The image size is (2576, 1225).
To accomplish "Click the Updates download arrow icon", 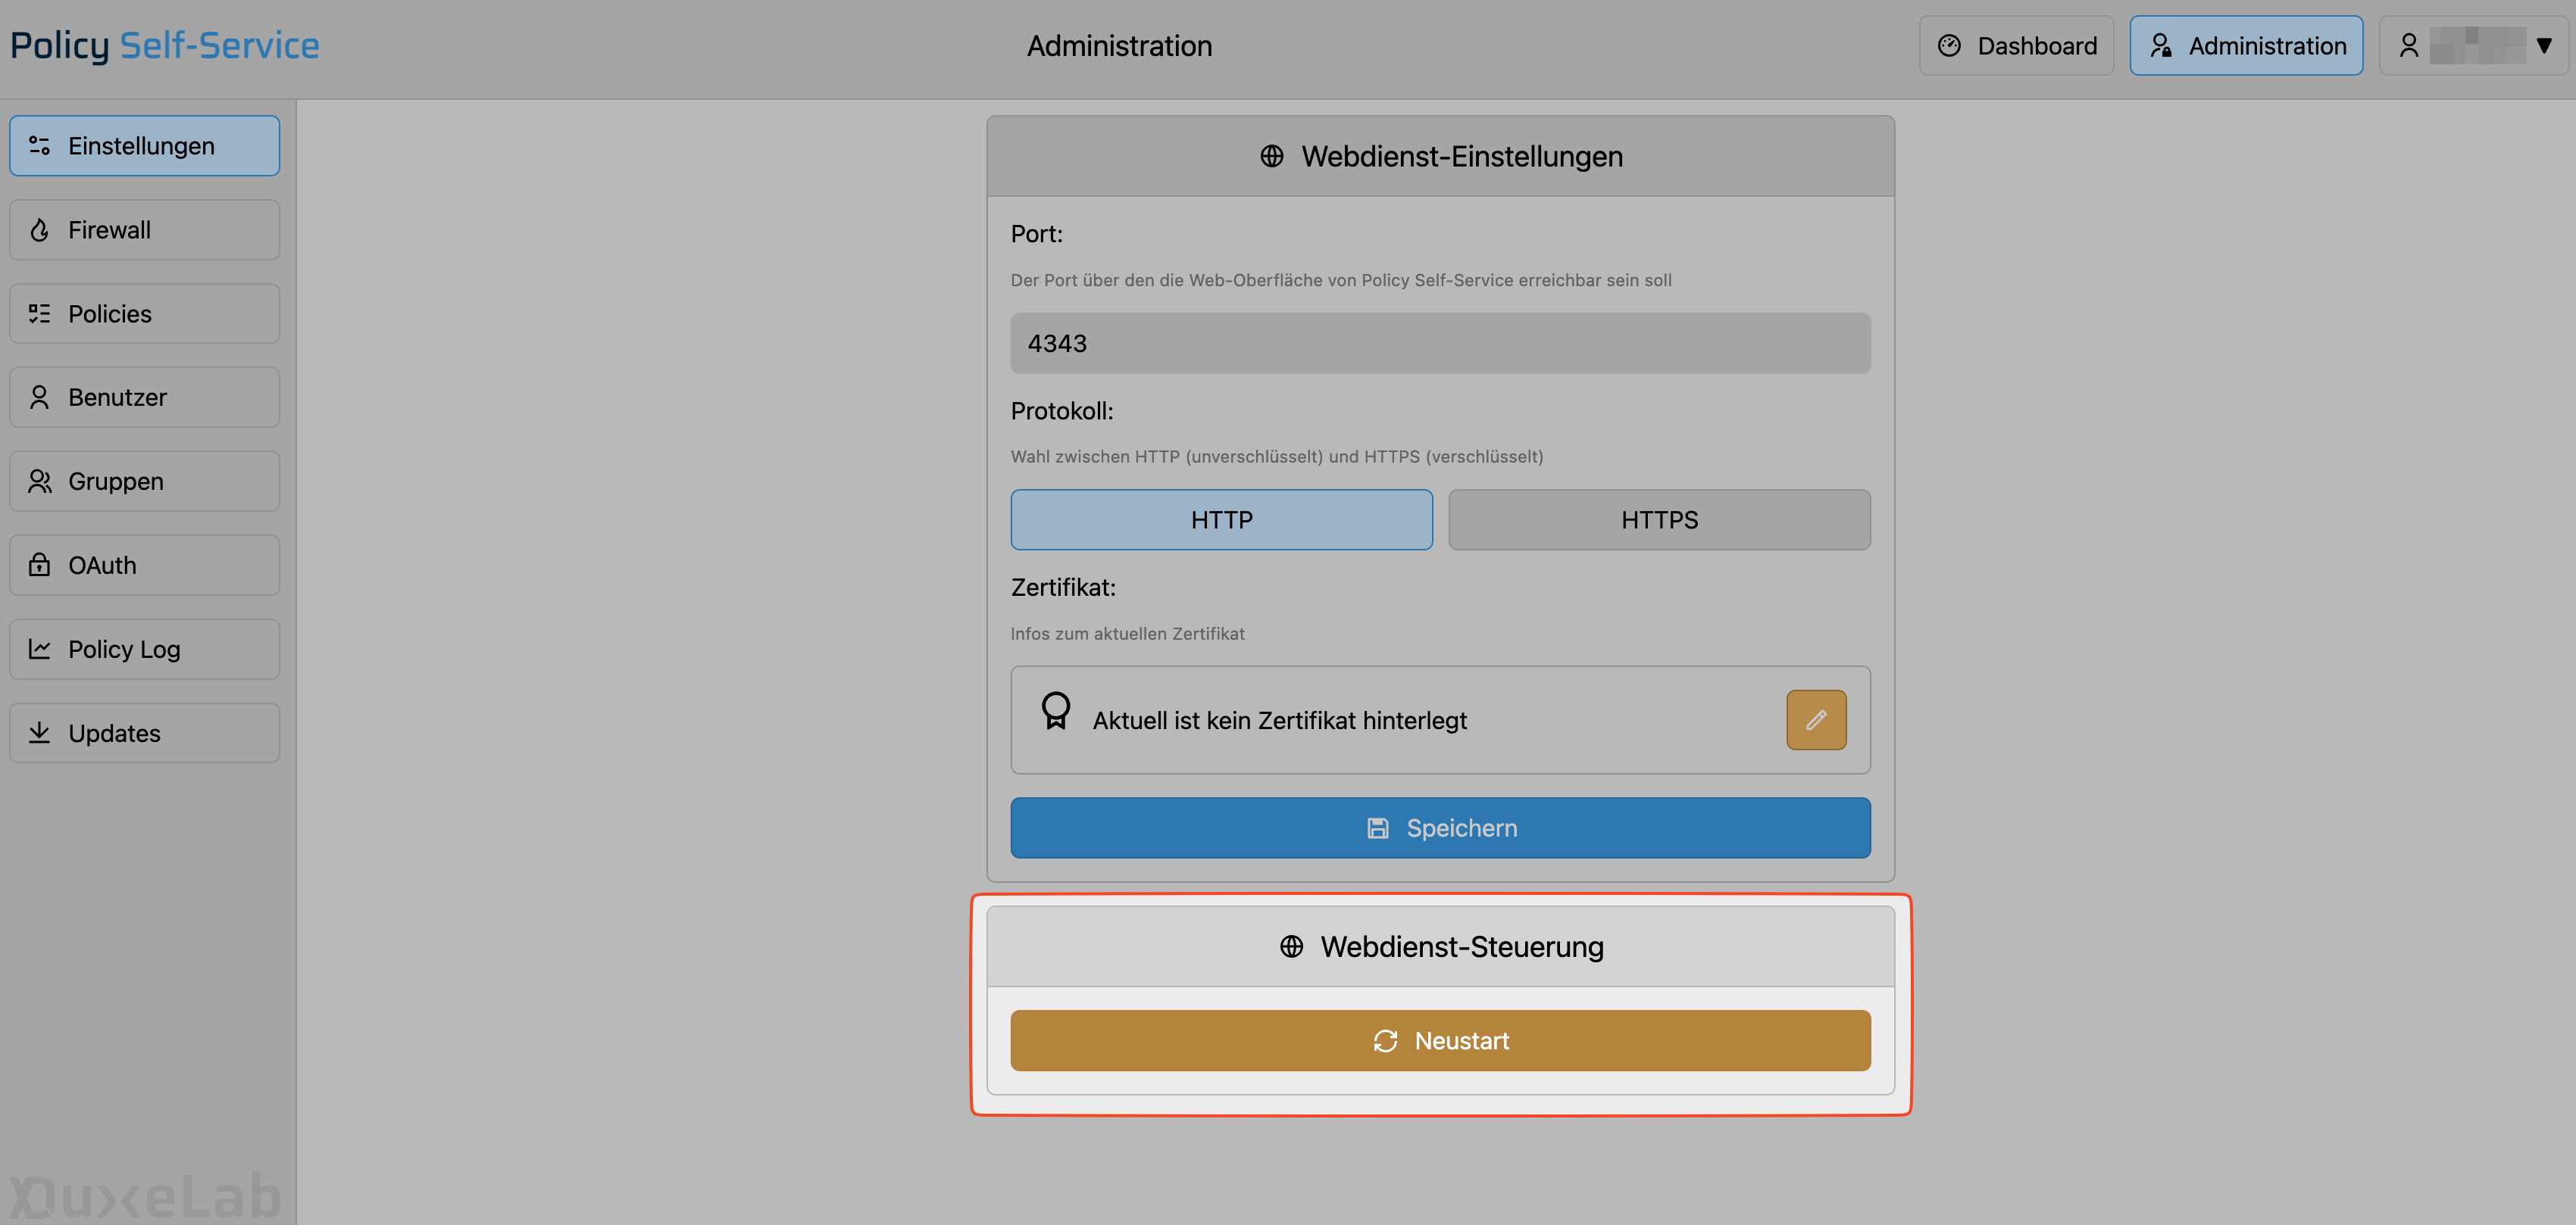I will tap(39, 732).
